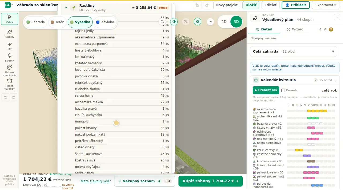This screenshot has width=343, height=190.
Task: Click the calendar icon of Kalendár kvitnutia
Action: (256, 80)
